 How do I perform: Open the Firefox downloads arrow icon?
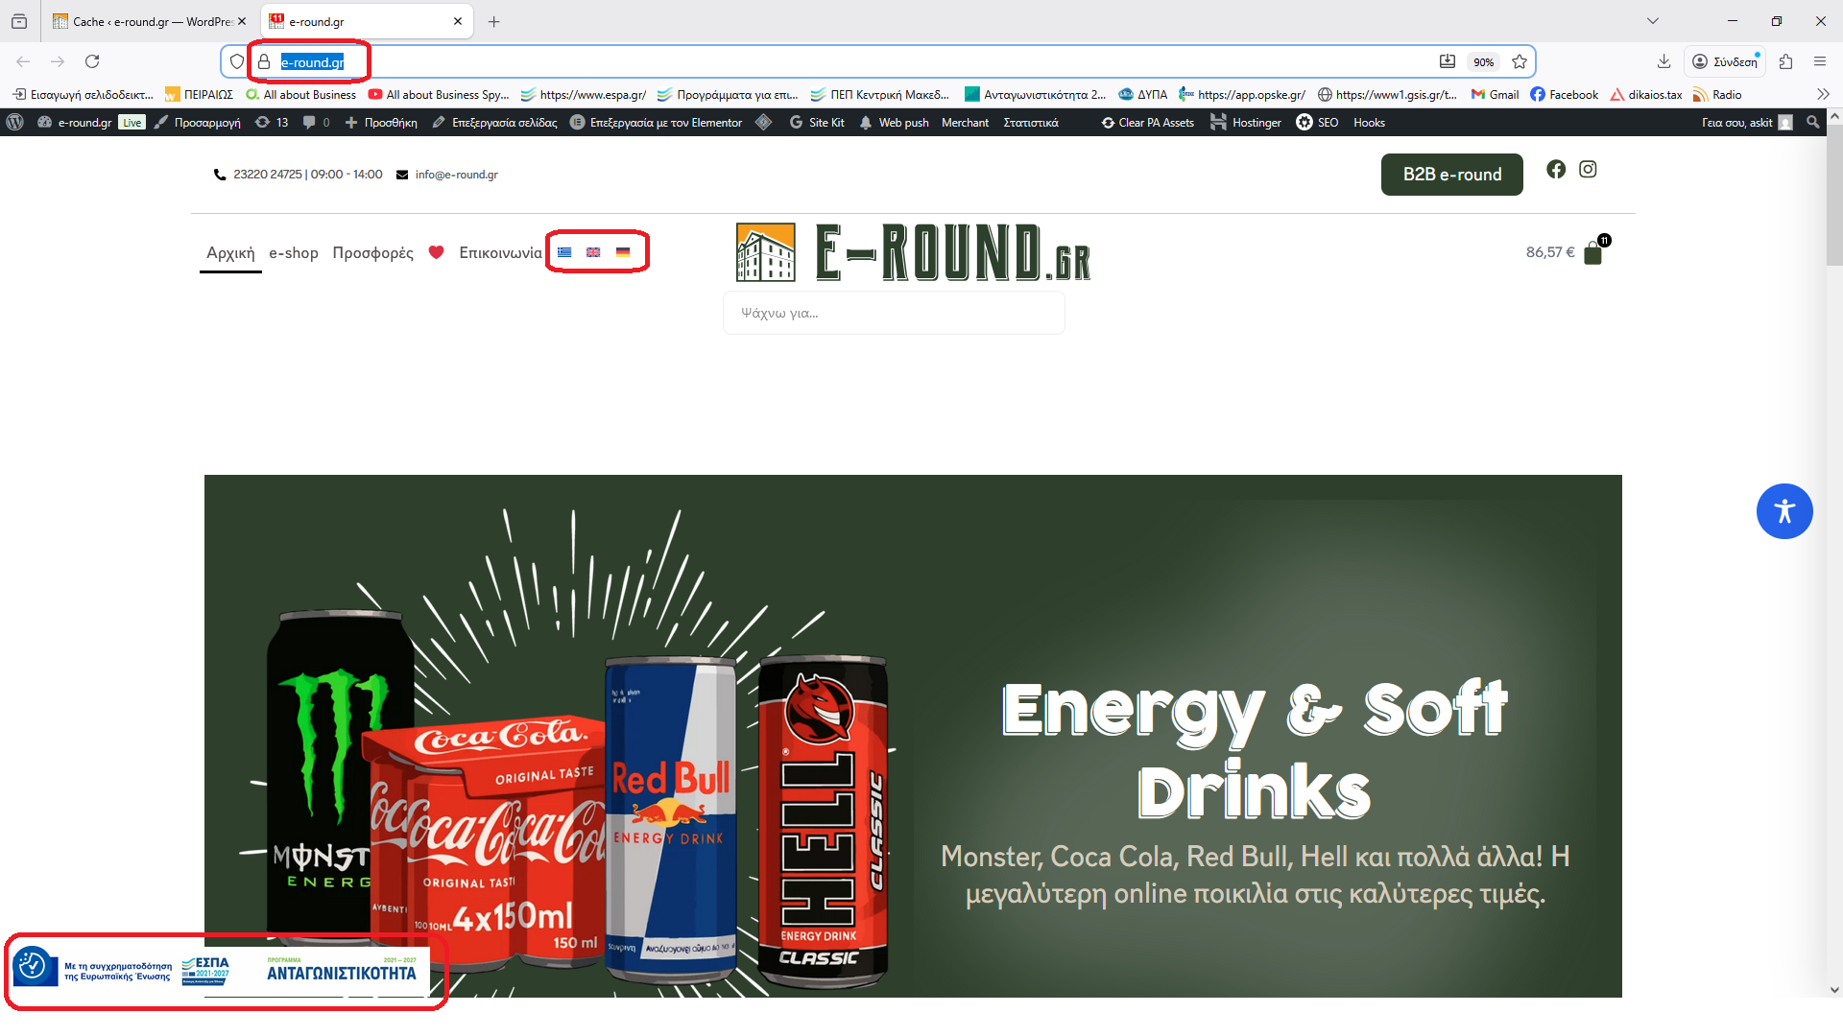coord(1663,61)
